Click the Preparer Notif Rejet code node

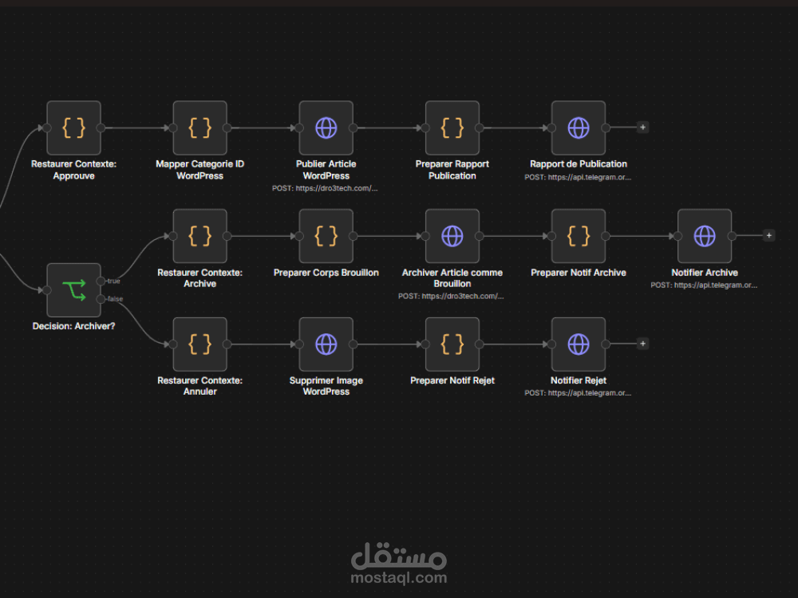pos(452,344)
